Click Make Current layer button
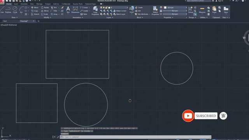This screenshot has height=140, width=249. tap(119, 11)
